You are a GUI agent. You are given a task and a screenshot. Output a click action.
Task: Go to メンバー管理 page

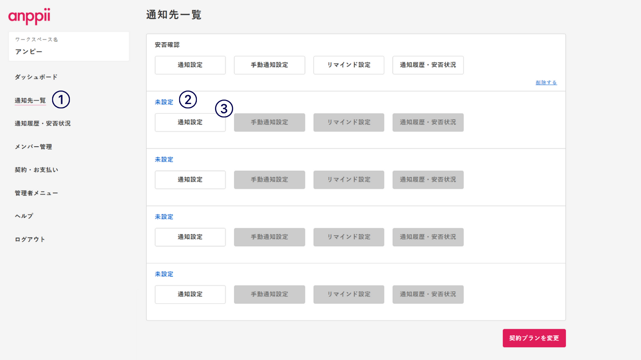pos(33,147)
